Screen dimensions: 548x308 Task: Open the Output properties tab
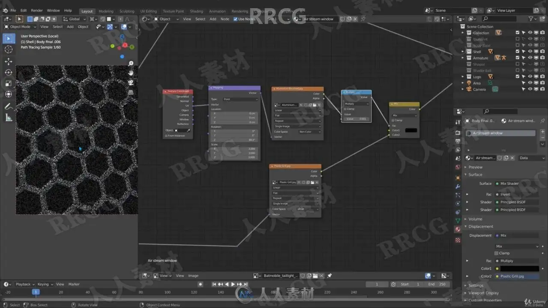click(458, 141)
